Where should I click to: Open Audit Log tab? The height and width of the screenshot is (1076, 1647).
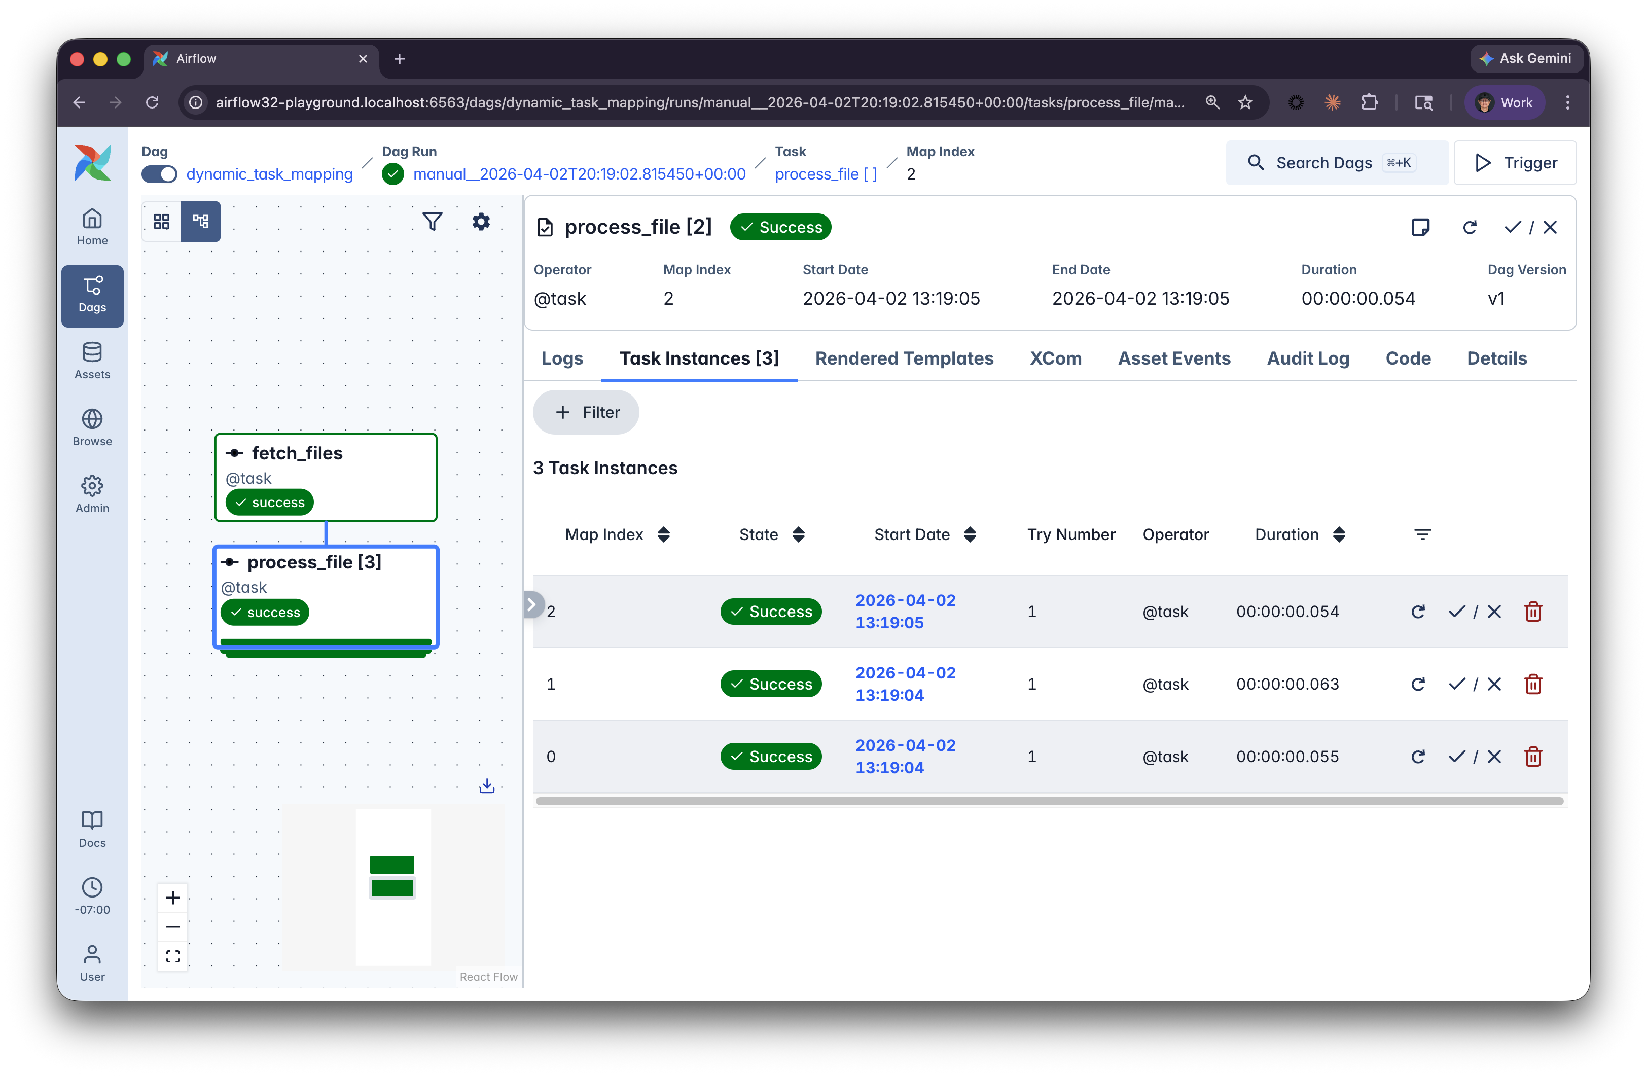(1308, 358)
